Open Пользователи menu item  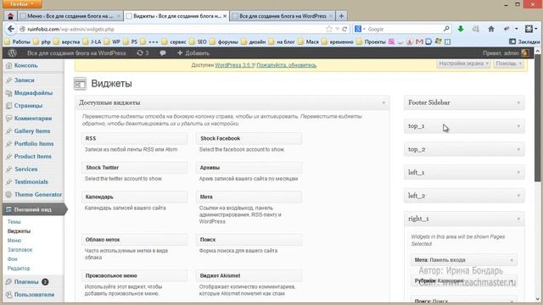click(34, 295)
